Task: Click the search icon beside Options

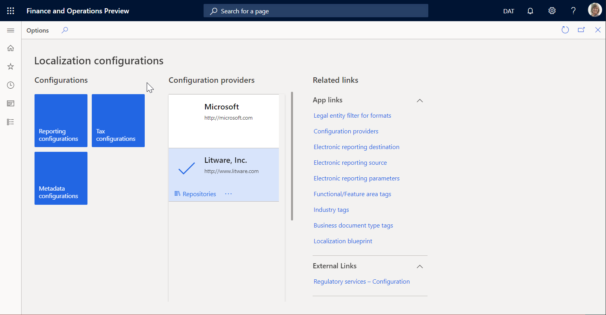Action: coord(65,30)
